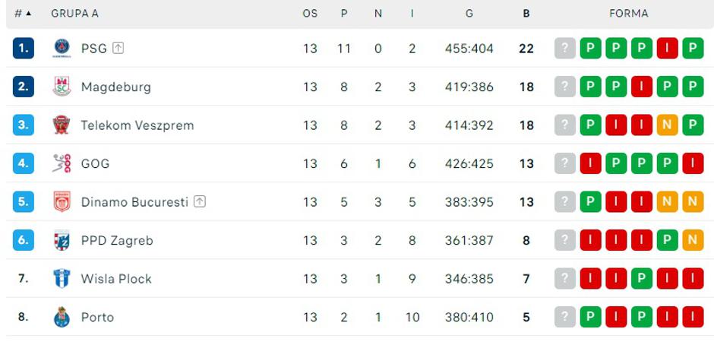The image size is (714, 348).
Task: Click the Dinamo Bucuresti crest
Action: [62, 202]
